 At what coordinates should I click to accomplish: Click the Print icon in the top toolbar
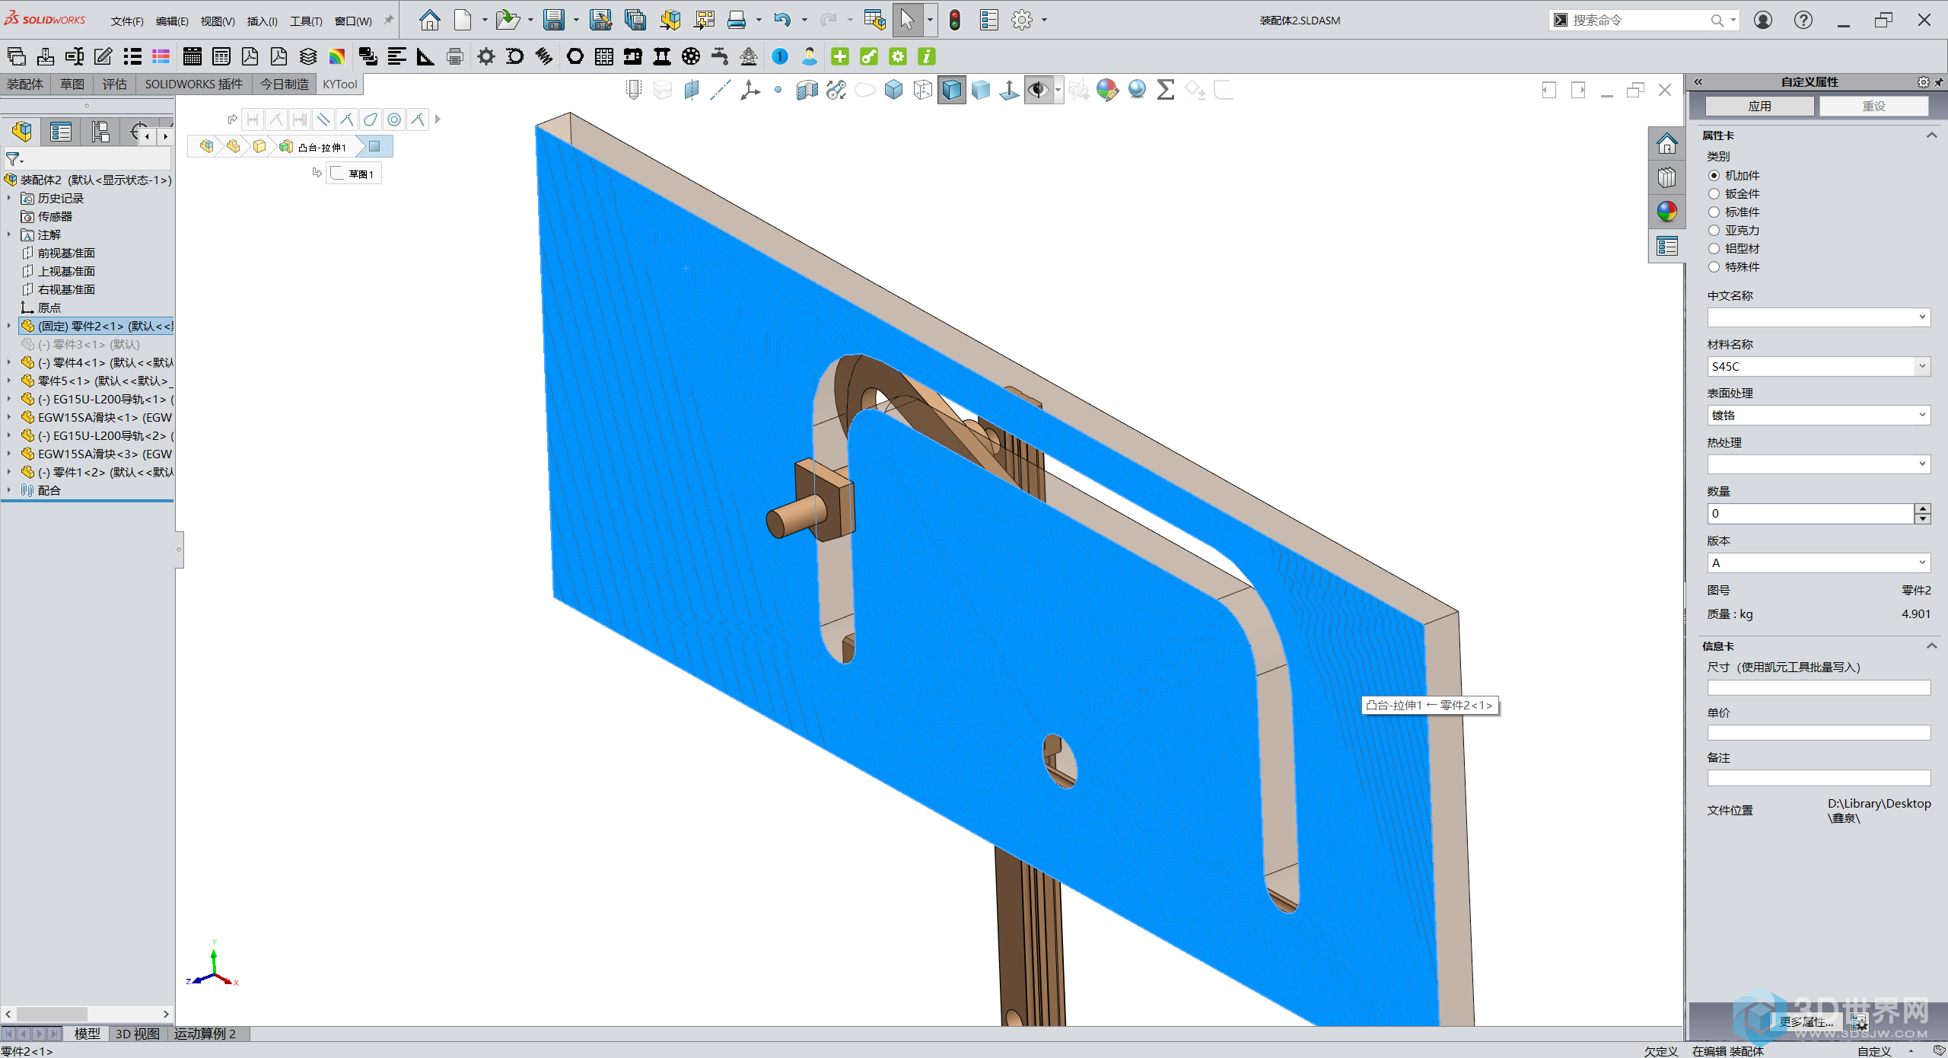point(736,20)
